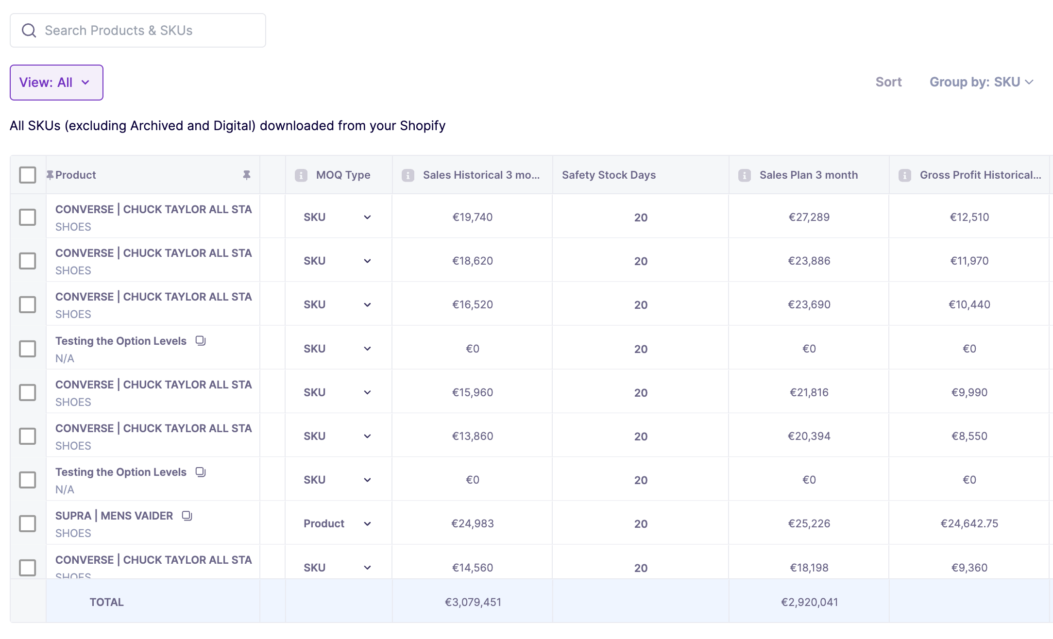The image size is (1053, 639).
Task: Click copy icon next to SUPRA MENS VAIDER
Action: point(187,516)
